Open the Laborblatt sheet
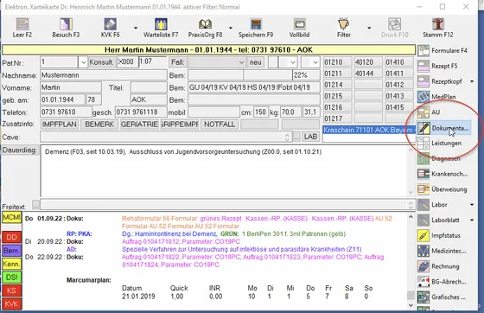The width and height of the screenshot is (484, 313). point(439,220)
